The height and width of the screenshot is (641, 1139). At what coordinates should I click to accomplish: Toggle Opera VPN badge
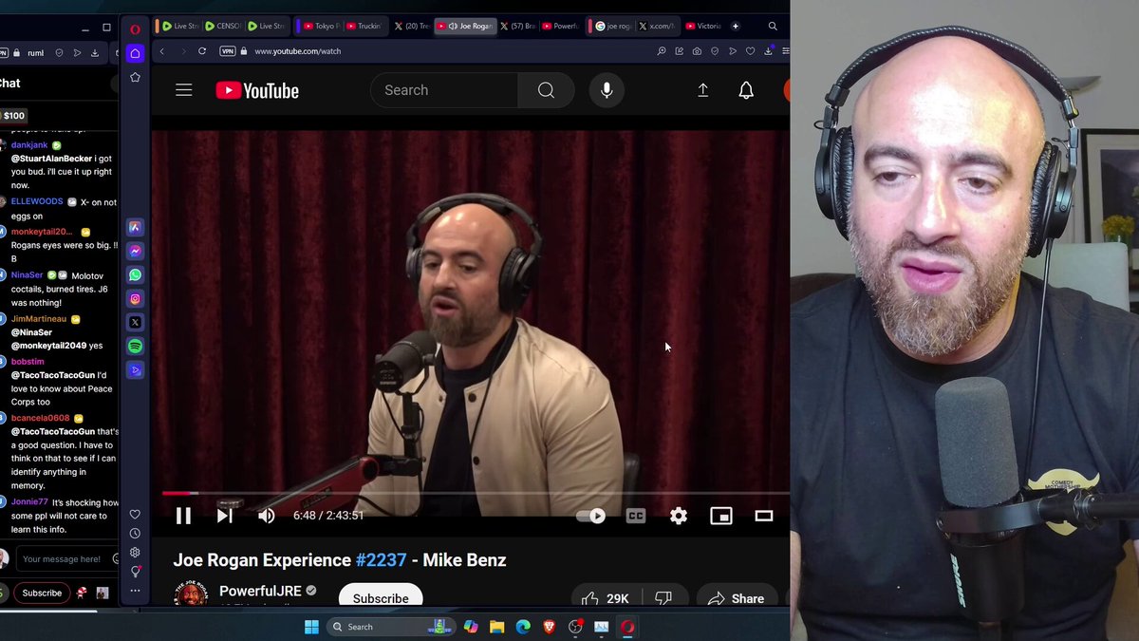[228, 51]
